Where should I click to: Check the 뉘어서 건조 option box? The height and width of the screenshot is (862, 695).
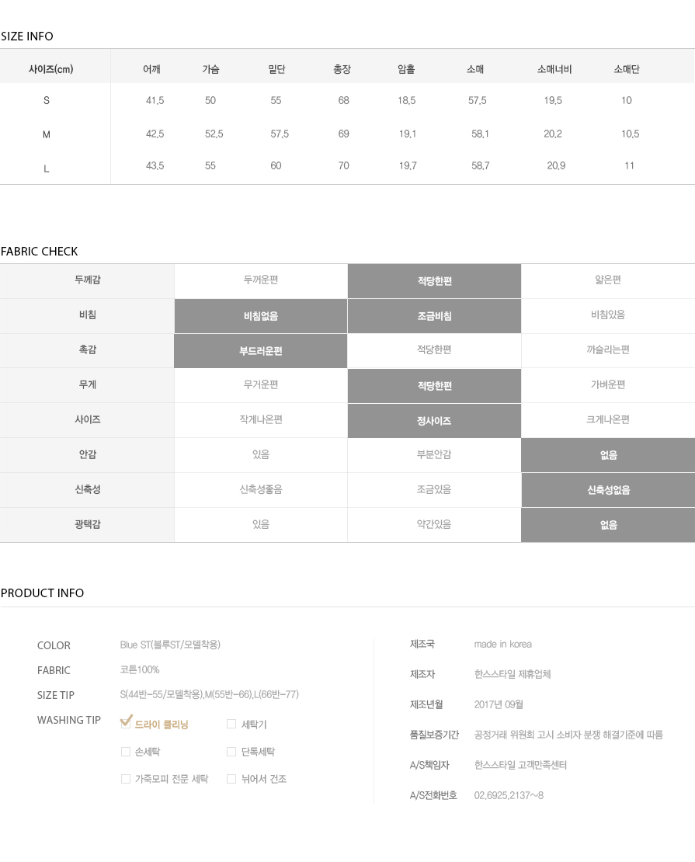click(231, 779)
